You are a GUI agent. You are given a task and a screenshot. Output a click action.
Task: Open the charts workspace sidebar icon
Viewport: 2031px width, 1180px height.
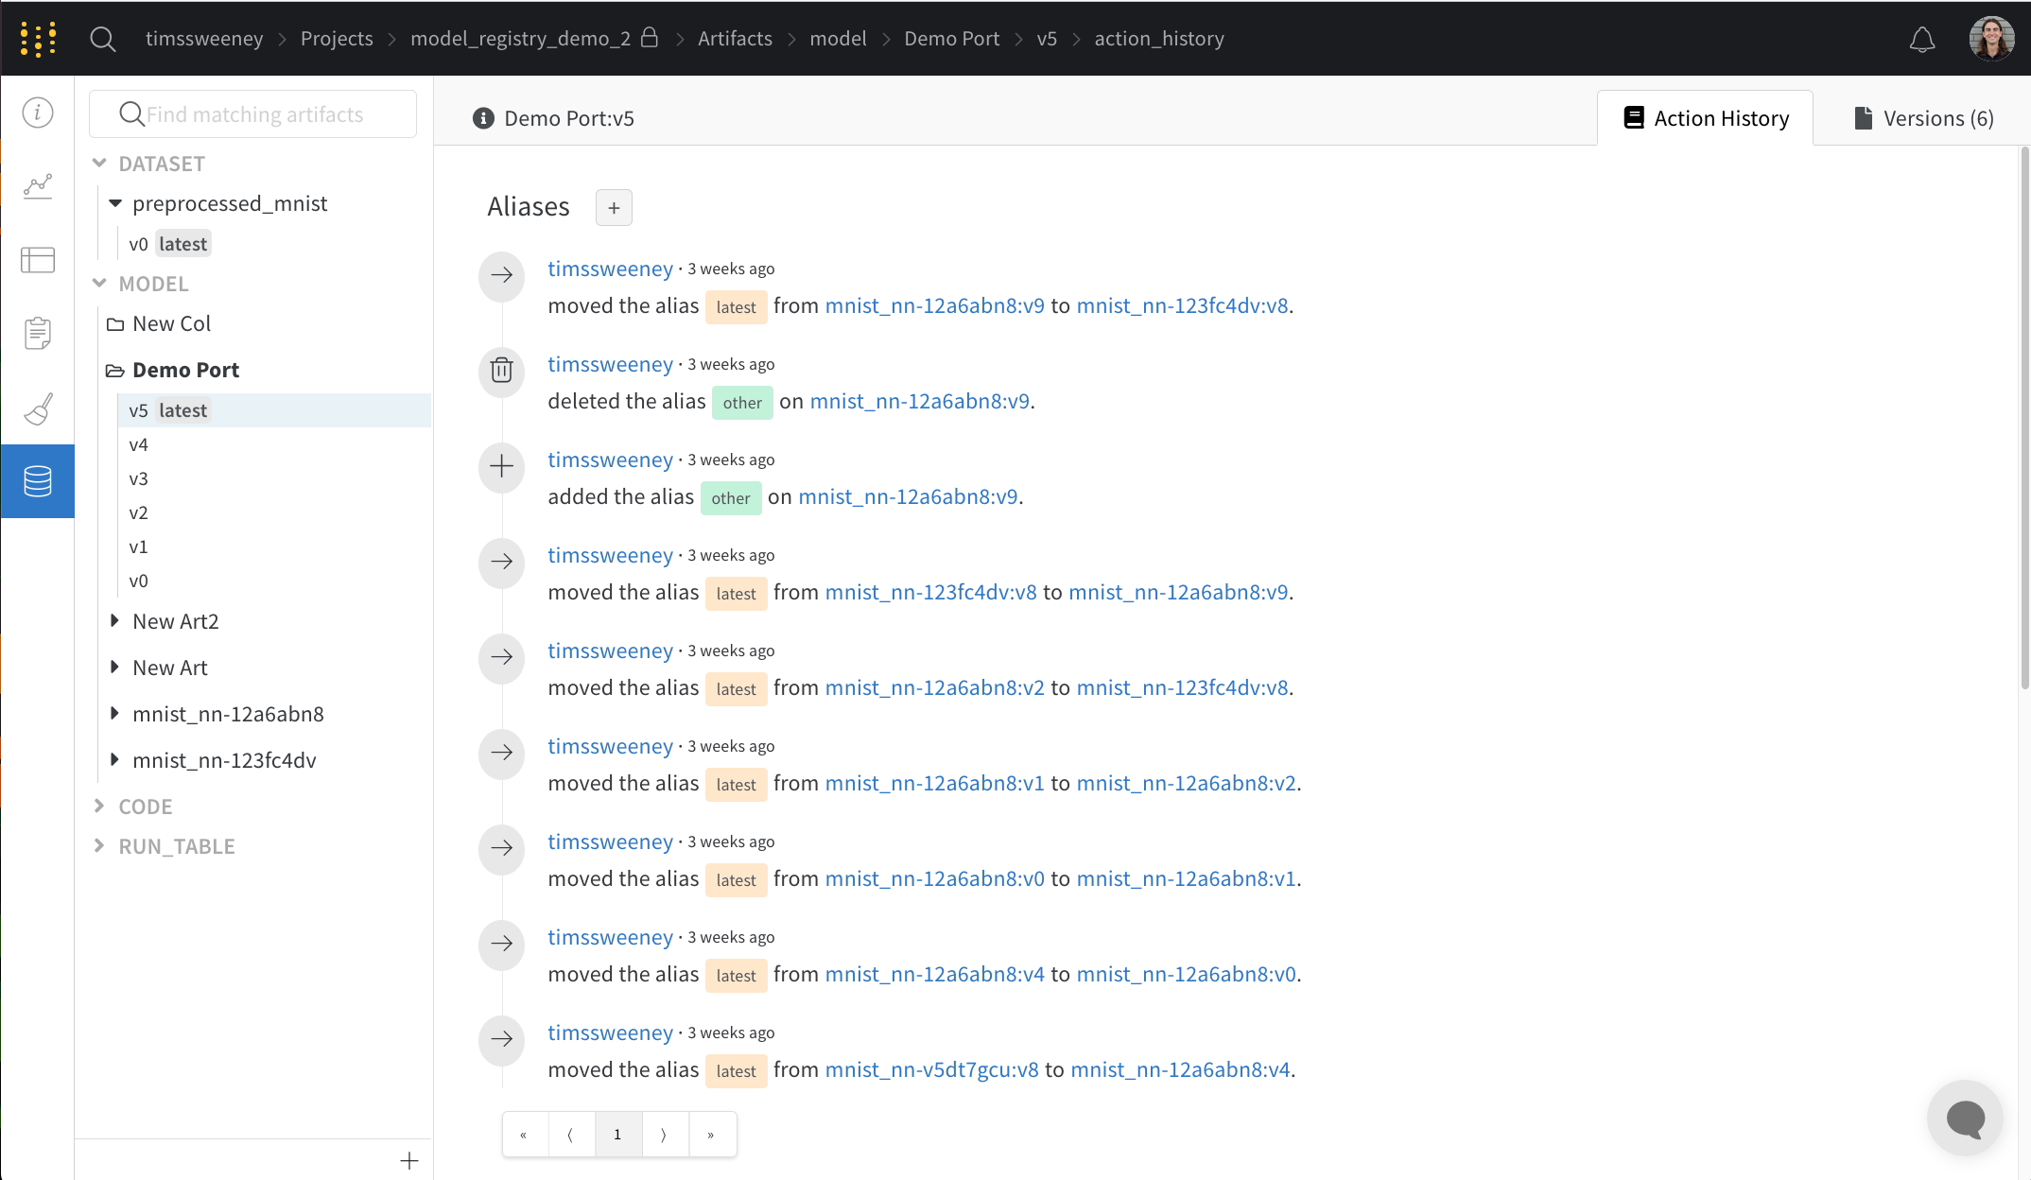pyautogui.click(x=38, y=185)
